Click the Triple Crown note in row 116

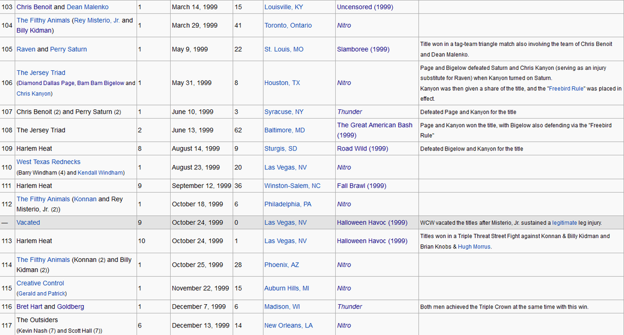point(504,307)
